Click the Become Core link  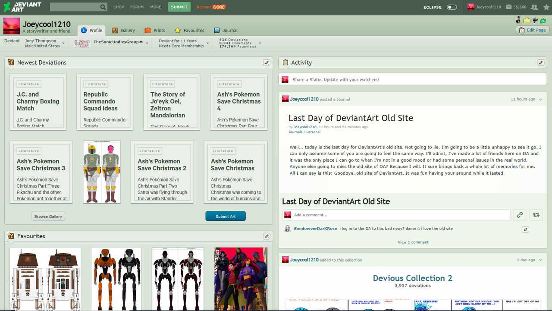(211, 7)
